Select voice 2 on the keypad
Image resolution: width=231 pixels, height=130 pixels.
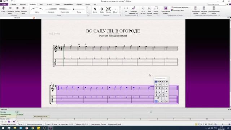[x=159, y=101]
